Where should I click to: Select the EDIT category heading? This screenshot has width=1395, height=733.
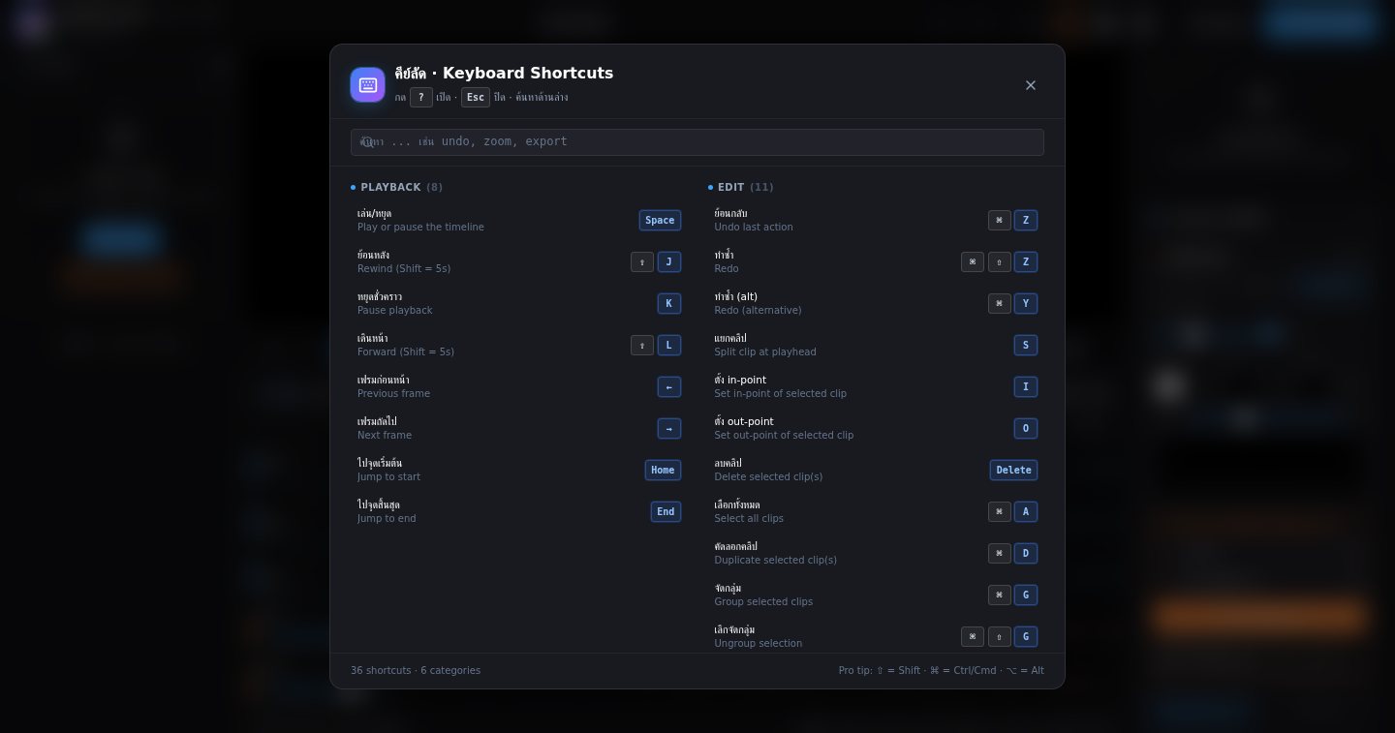[x=741, y=188]
